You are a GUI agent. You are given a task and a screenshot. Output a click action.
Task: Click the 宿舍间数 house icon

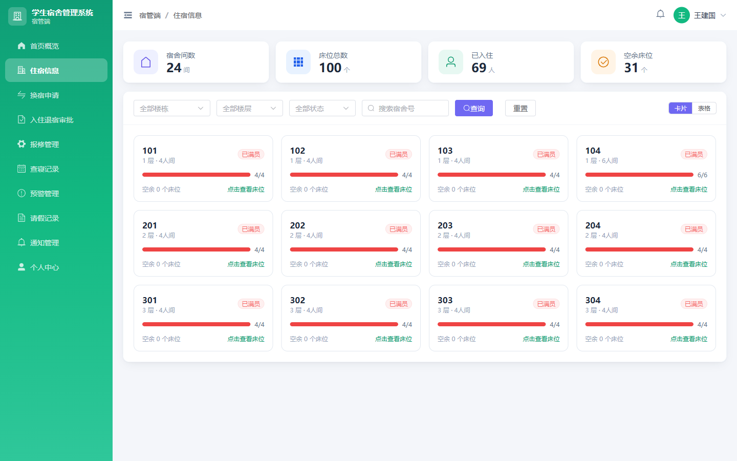pyautogui.click(x=146, y=62)
